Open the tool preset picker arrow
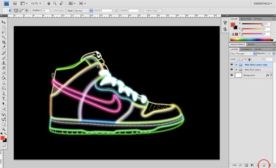 10,11
